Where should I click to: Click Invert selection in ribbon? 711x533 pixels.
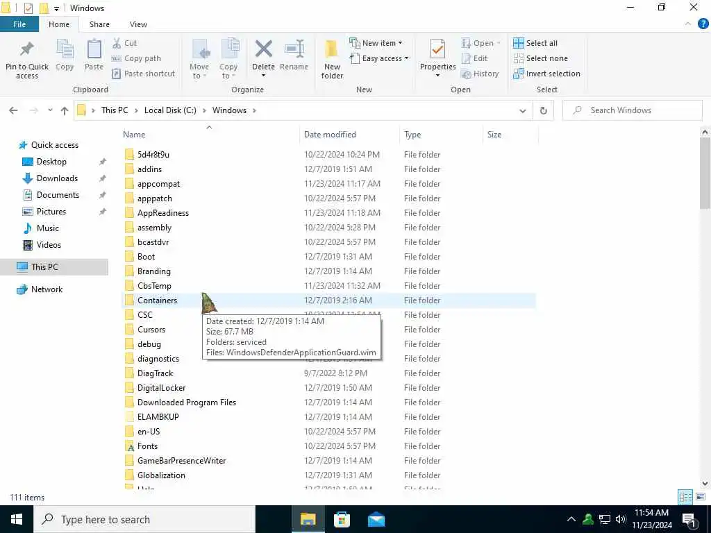[x=547, y=74]
